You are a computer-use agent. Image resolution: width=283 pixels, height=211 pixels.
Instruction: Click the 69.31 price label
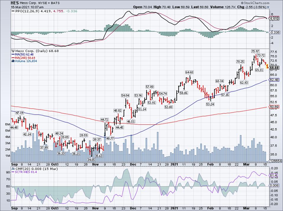259,70
